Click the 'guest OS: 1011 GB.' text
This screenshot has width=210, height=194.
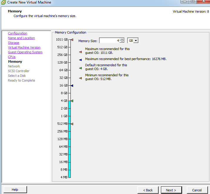99,53
